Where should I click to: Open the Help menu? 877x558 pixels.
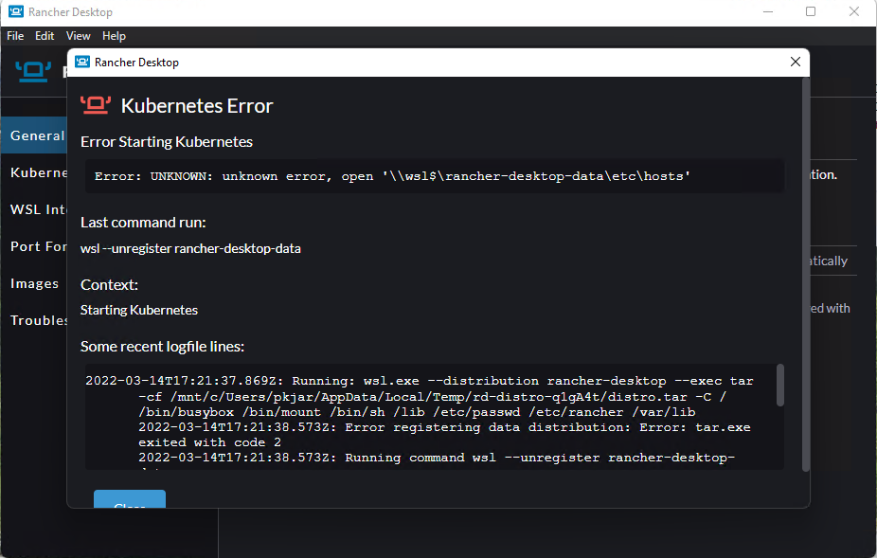click(114, 36)
